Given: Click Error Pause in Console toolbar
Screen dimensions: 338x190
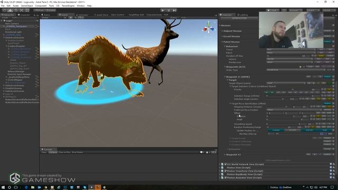Looking at the screenshot, I should click(x=78, y=153).
